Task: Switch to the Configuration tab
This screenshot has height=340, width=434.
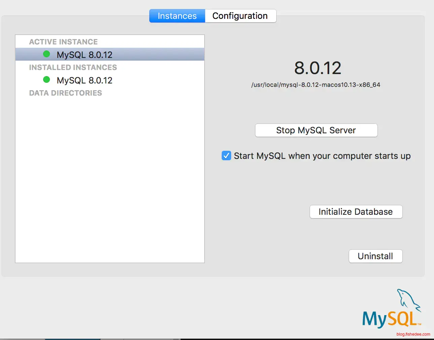Action: [x=240, y=16]
